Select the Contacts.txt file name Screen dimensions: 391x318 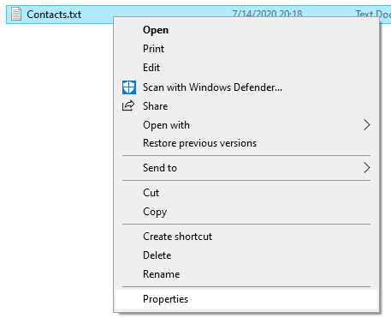click(x=54, y=15)
